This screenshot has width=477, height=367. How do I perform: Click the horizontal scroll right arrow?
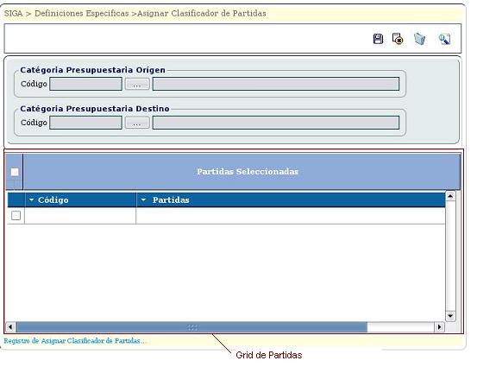(439, 327)
